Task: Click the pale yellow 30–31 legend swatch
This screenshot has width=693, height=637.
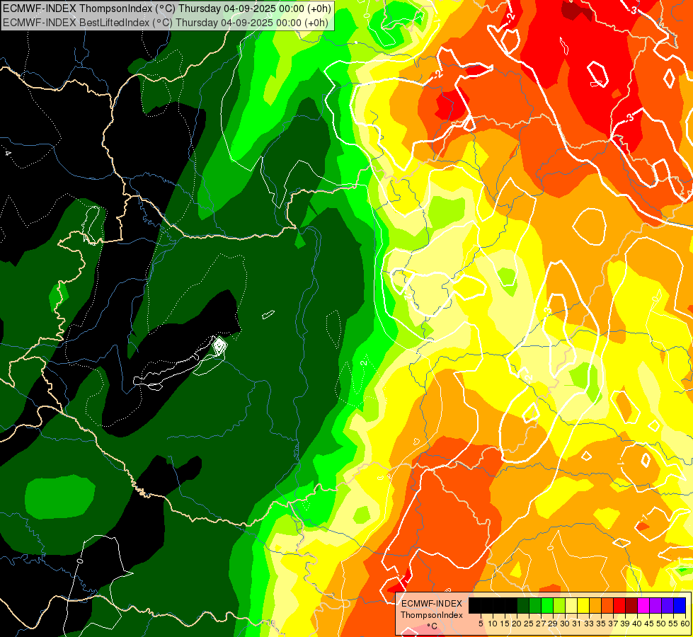Action: point(571,606)
